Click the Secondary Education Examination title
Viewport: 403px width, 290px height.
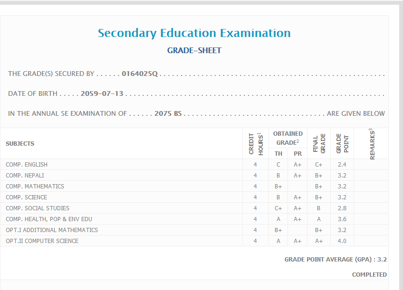(194, 33)
